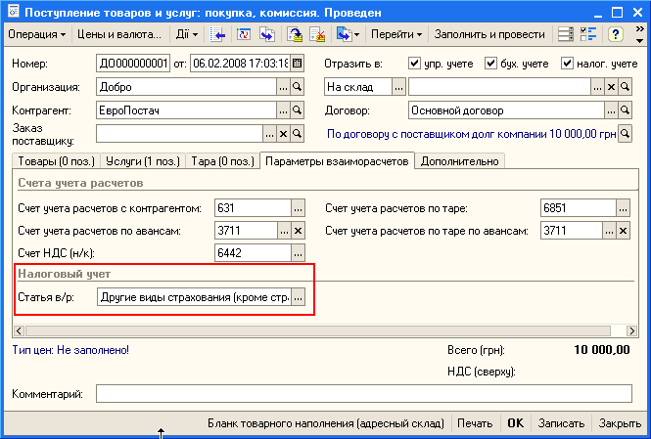Clear Счет учета расчетов по авансам value

pos(298,231)
